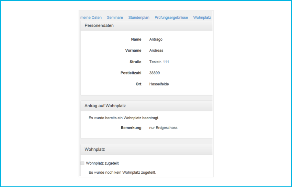Viewport: 292px width, 187px height.
Task: Click the Ort value Hasselfelde
Action: pos(159,84)
